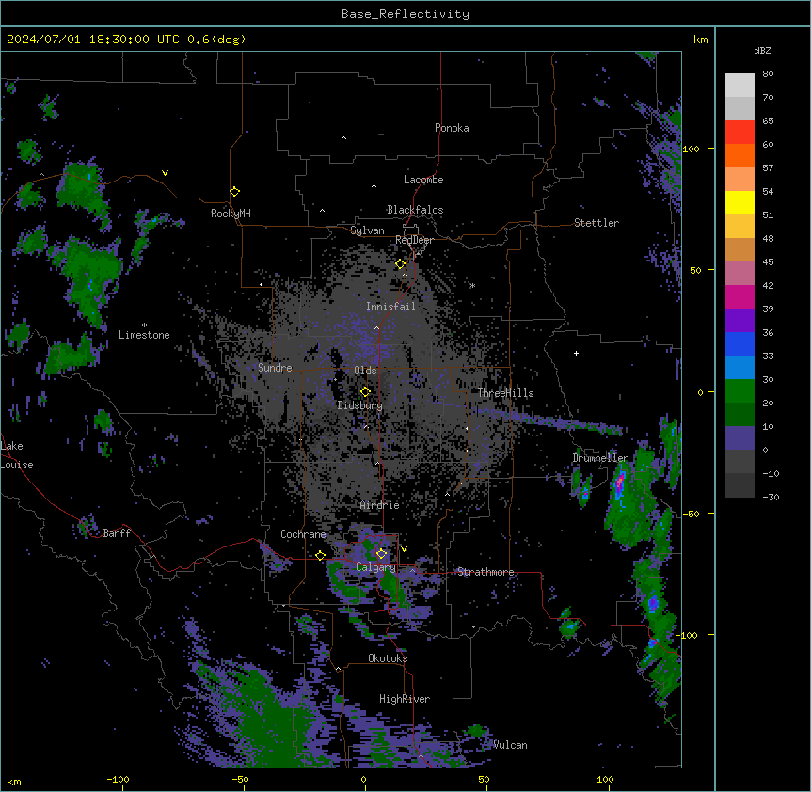Click the yellow diamond marker above the Calgary label
This screenshot has height=792, width=811.
[x=381, y=554]
